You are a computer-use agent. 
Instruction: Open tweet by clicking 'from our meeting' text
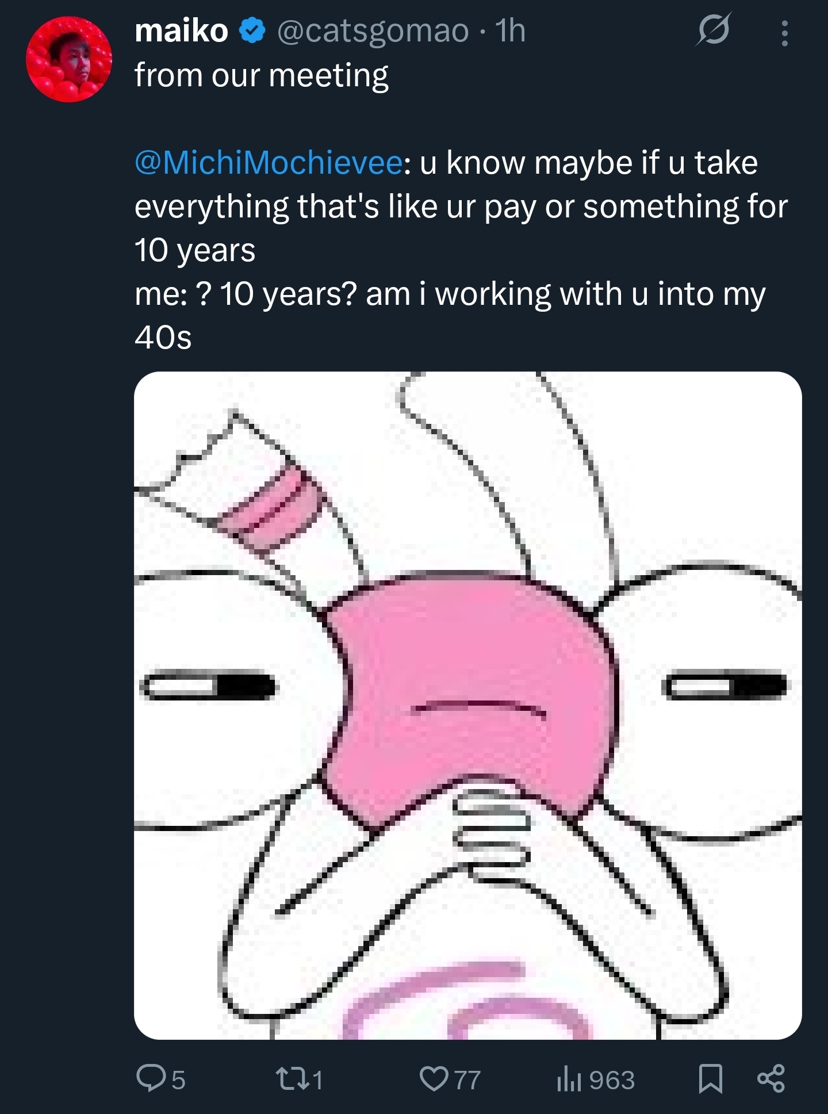262,75
